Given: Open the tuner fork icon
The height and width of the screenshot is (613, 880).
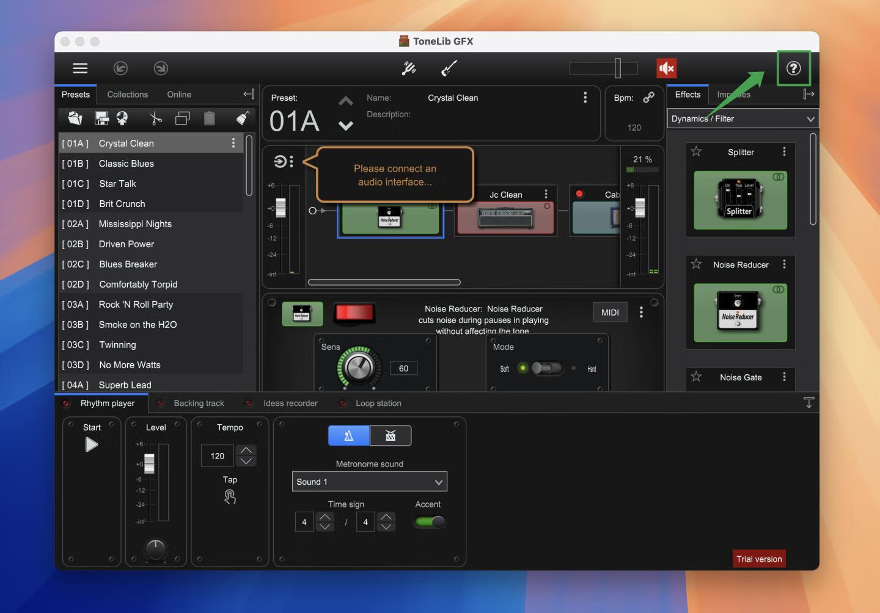Looking at the screenshot, I should (409, 68).
